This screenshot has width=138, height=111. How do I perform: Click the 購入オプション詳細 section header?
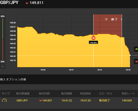click(x=13, y=79)
